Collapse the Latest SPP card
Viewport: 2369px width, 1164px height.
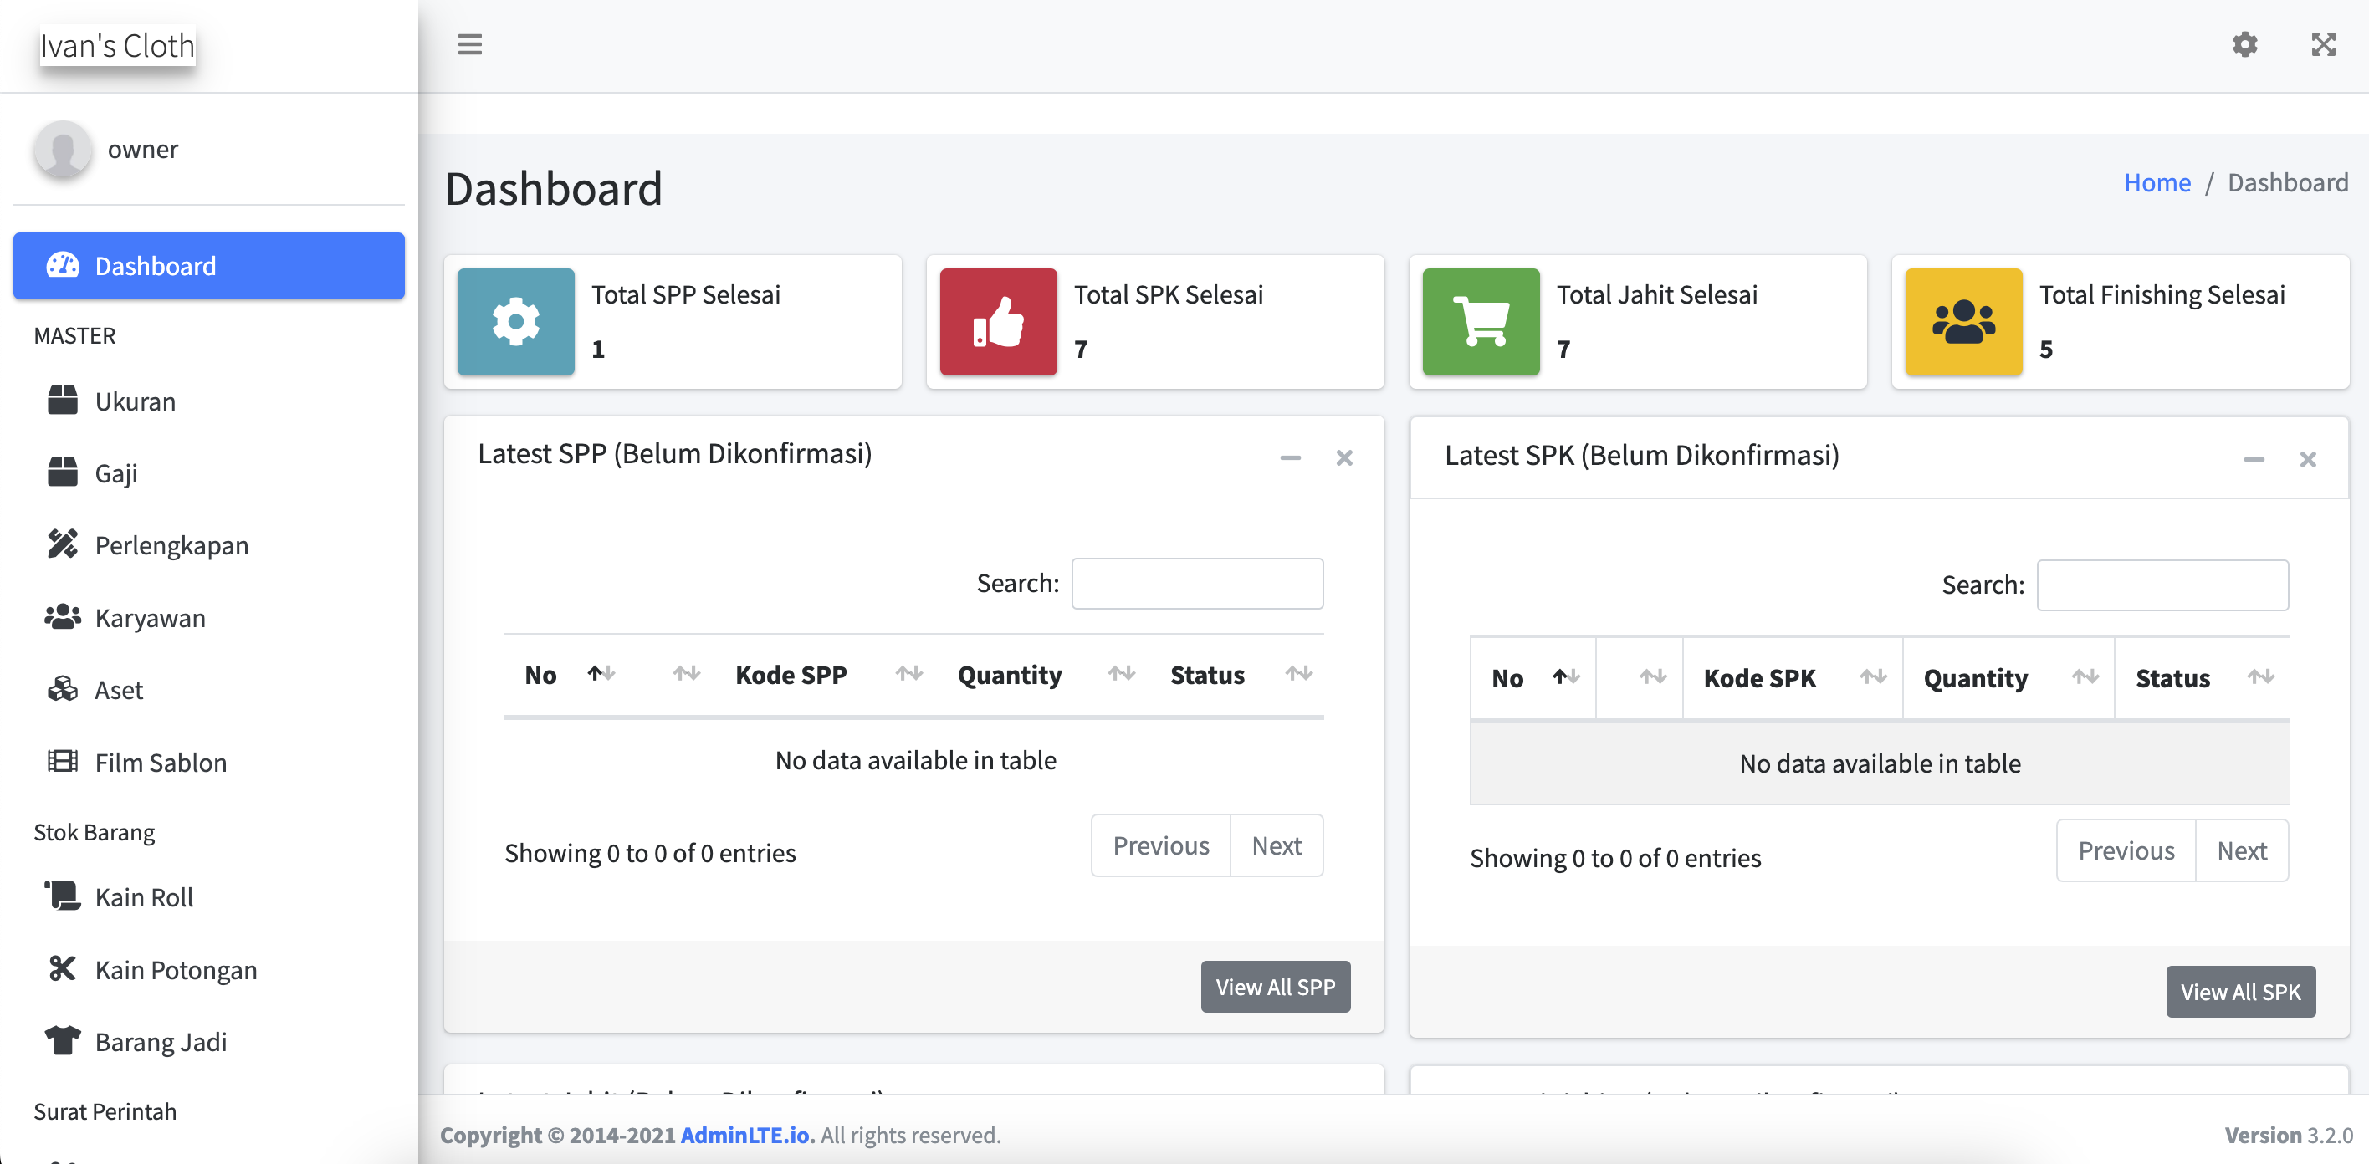[x=1289, y=457]
